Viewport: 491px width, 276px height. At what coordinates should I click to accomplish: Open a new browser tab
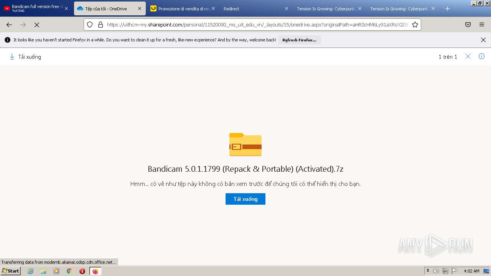(x=447, y=8)
